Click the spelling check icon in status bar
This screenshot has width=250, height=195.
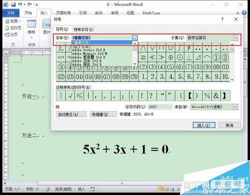click(48, 189)
